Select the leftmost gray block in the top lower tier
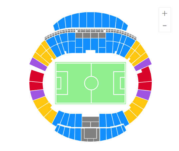Image resolution: width=179 pixels, height=151 pixels. tap(79, 35)
